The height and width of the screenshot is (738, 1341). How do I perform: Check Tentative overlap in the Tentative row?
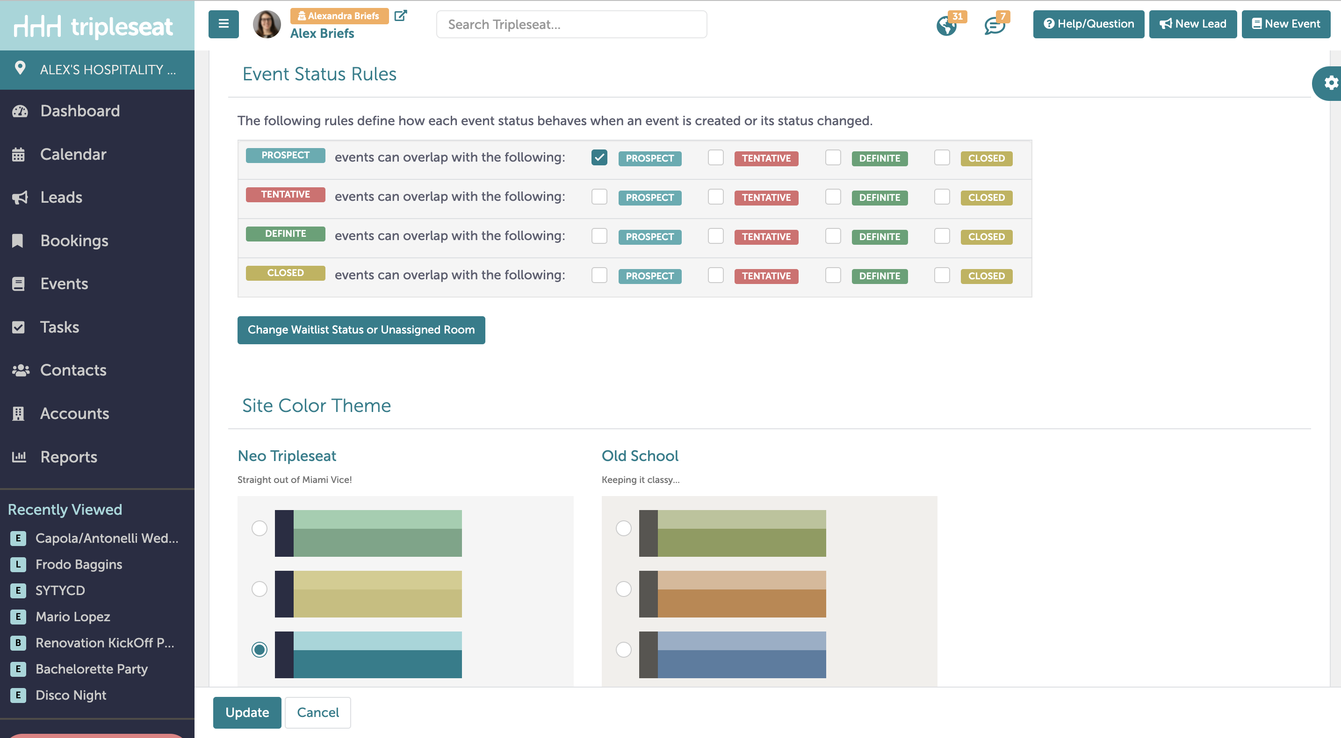point(716,197)
